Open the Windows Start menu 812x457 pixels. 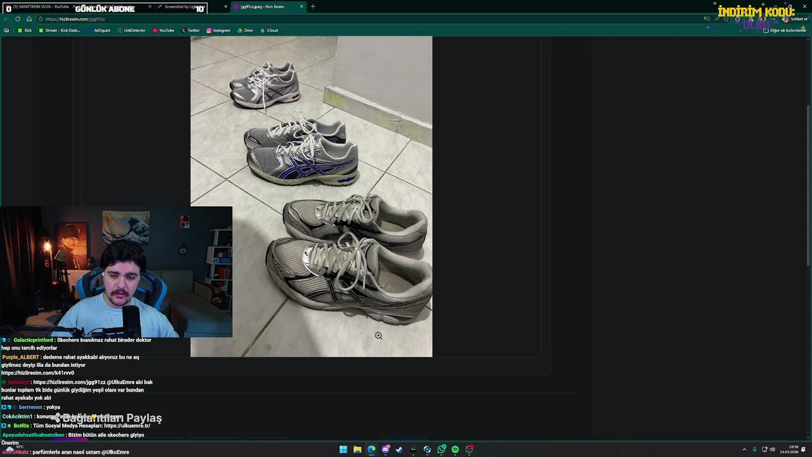[x=343, y=449]
